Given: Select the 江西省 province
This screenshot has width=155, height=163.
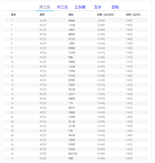Looking at the screenshot, I should click(72, 71).
